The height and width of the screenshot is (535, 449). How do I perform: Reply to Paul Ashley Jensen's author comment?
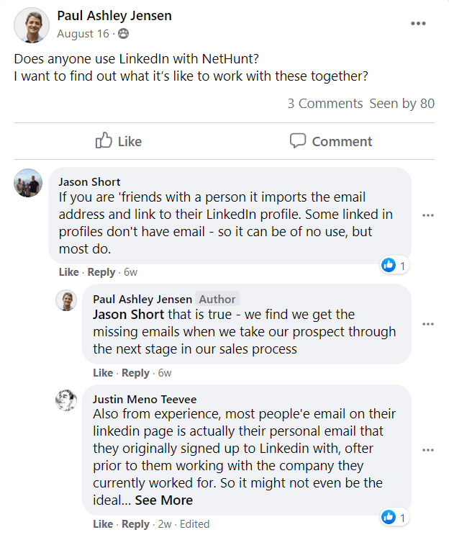pyautogui.click(x=136, y=373)
